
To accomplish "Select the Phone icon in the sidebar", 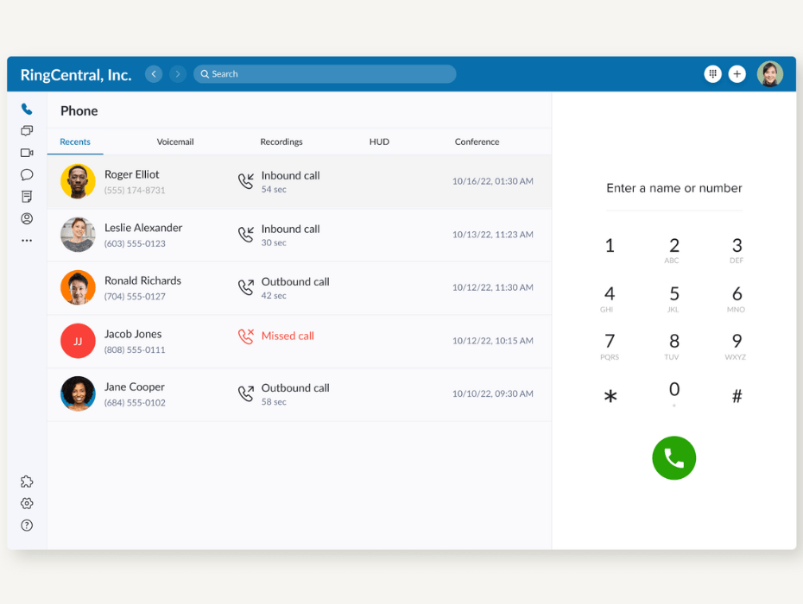I will pos(27,109).
